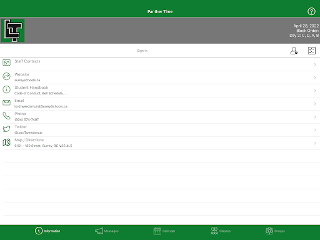The width and height of the screenshot is (320, 240).
Task: Click the Website arrow icon
Action: tap(6, 76)
